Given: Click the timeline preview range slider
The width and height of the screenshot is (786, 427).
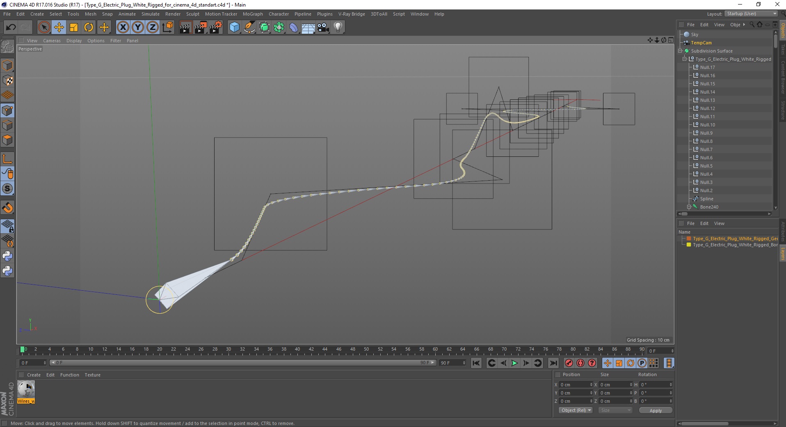Looking at the screenshot, I should tap(242, 363).
